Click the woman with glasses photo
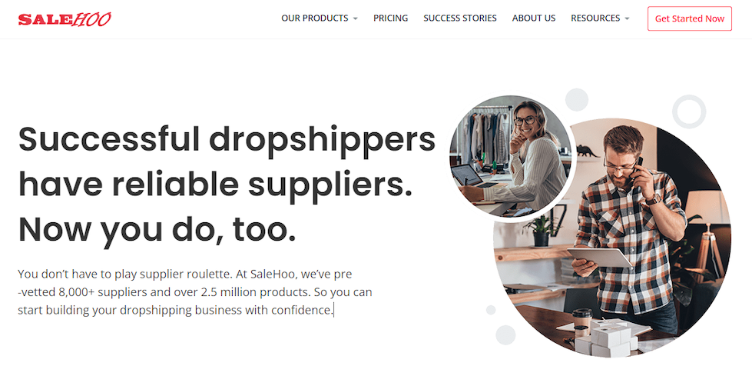752x376 pixels. 510,157
